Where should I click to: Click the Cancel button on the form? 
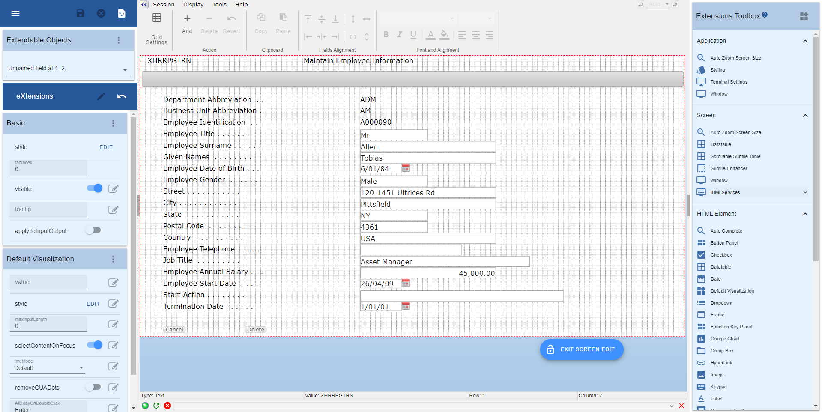click(174, 330)
